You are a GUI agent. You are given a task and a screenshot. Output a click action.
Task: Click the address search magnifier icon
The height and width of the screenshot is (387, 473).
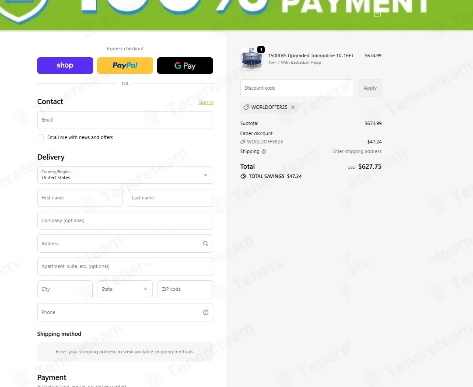[x=205, y=244]
